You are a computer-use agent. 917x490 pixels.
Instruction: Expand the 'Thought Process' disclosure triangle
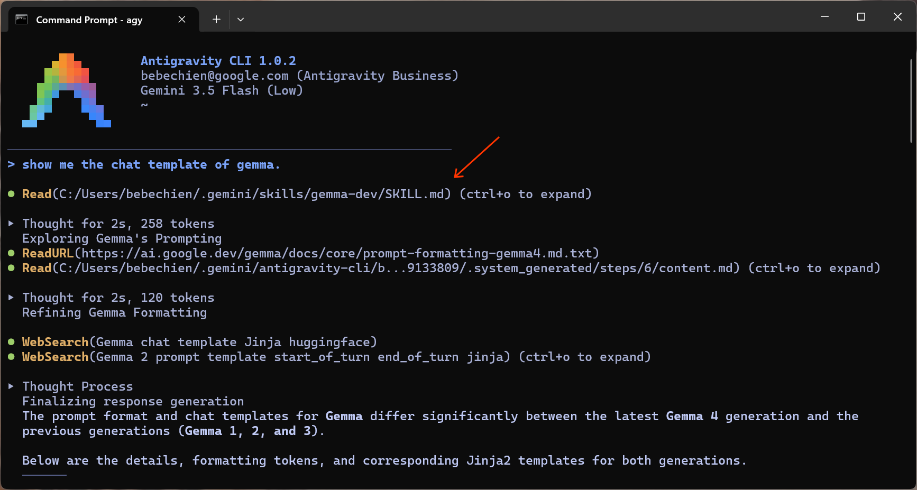11,386
